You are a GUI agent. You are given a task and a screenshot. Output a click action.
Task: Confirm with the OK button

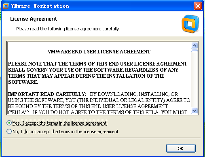click(x=181, y=149)
